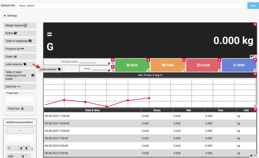The height and width of the screenshot is (158, 259).
Task: Edit the Alibi additional parameter
Action: pos(23,156)
